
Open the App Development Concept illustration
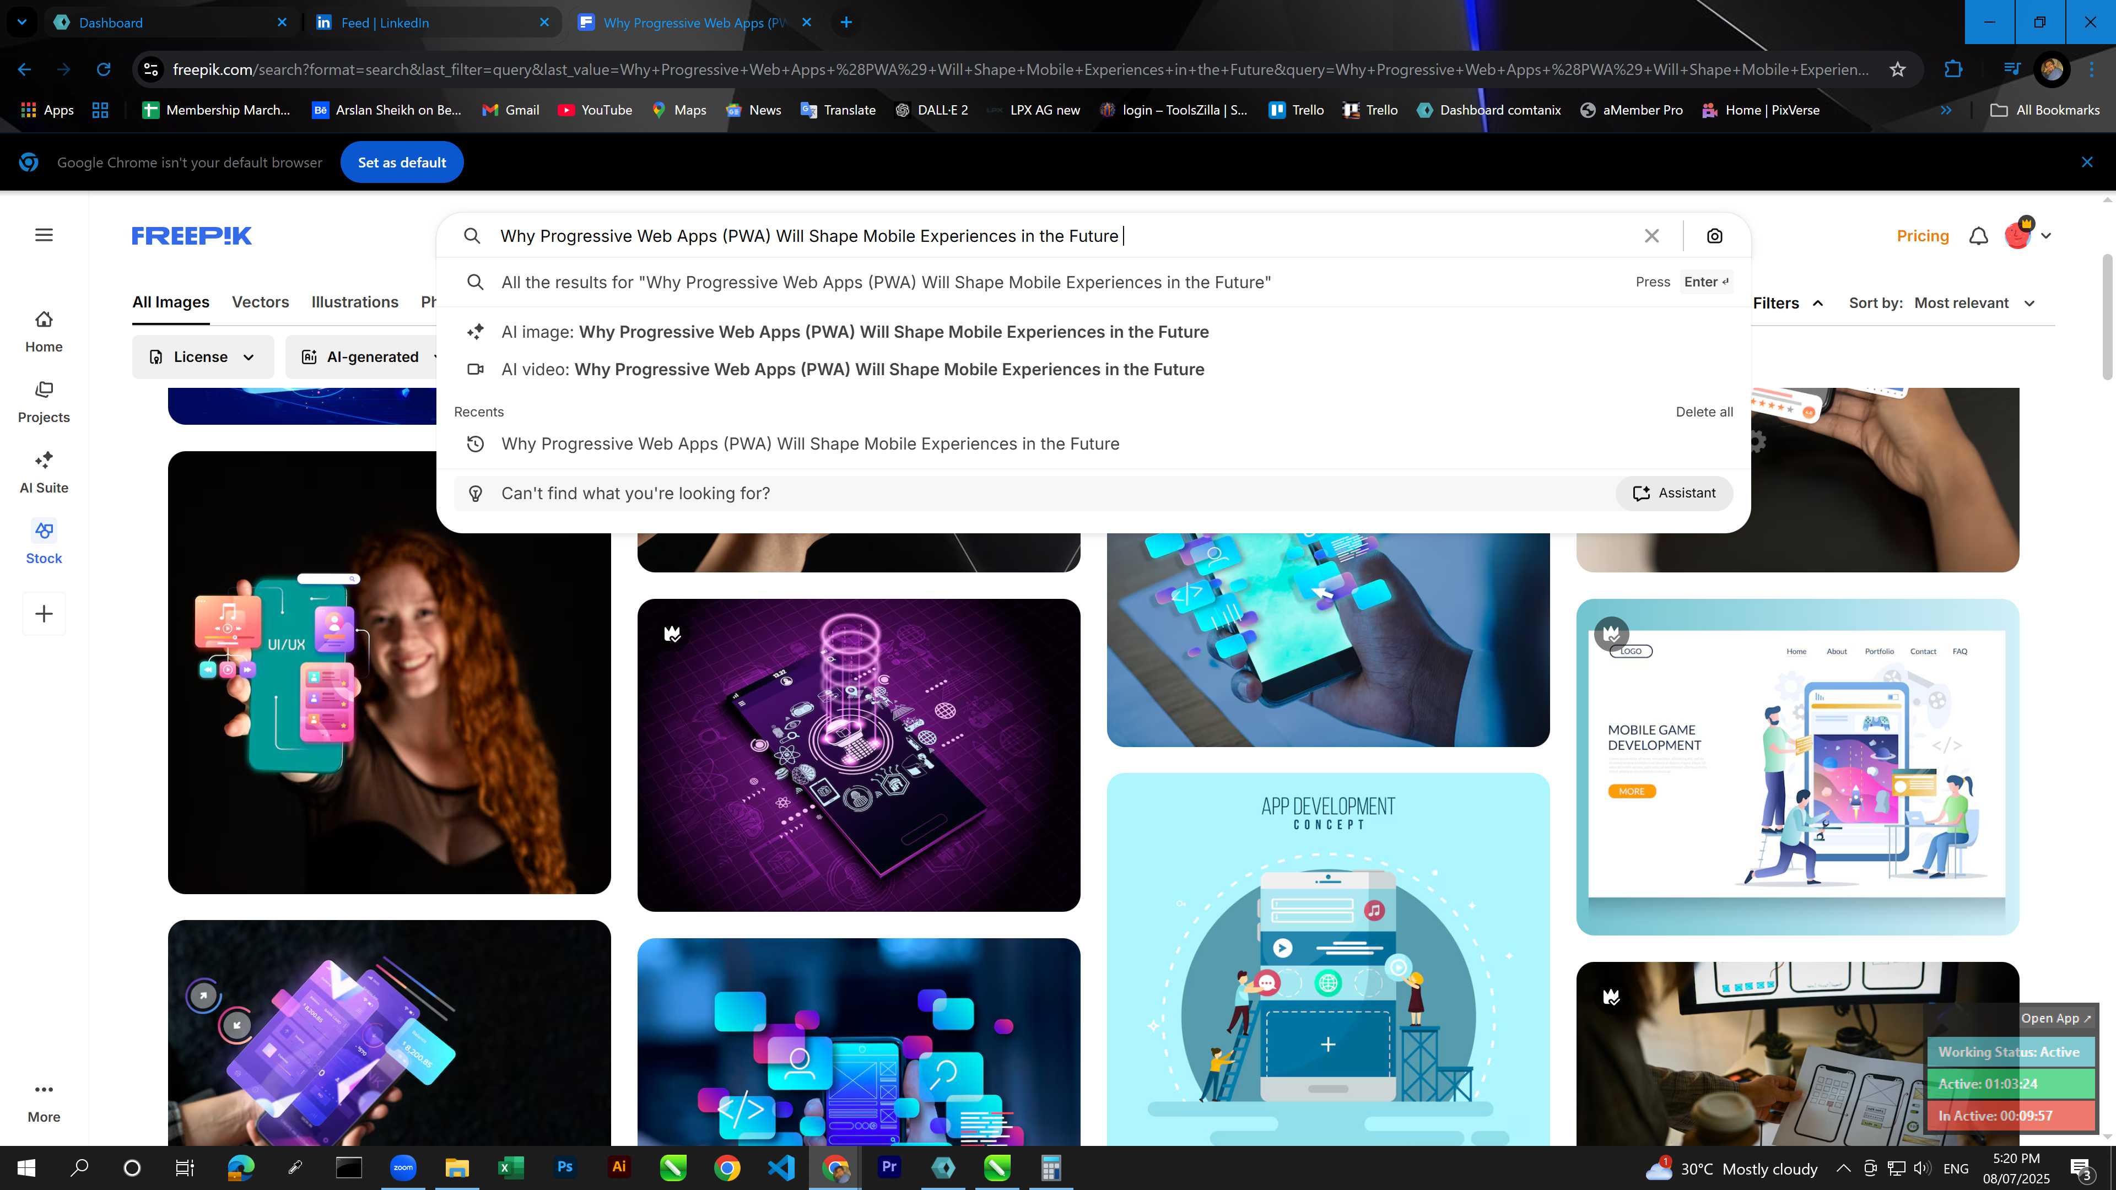1327,959
